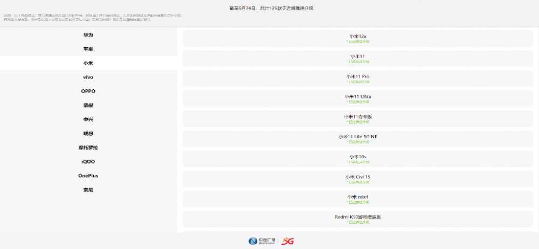
Task: Select the 索尼 brand tab
Action: 88,190
